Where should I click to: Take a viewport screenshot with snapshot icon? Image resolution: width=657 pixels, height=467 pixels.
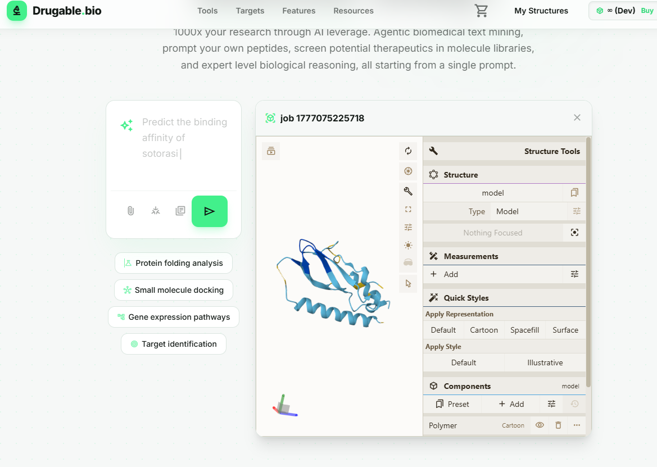click(408, 171)
